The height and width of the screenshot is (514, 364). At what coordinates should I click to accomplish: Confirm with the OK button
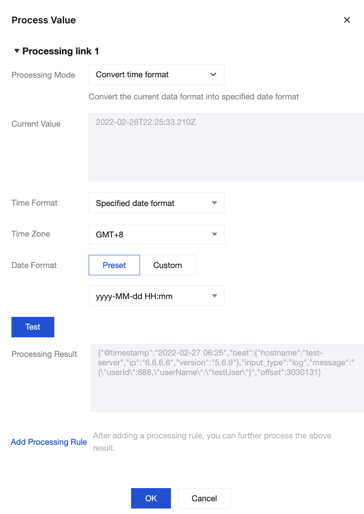[151, 498]
